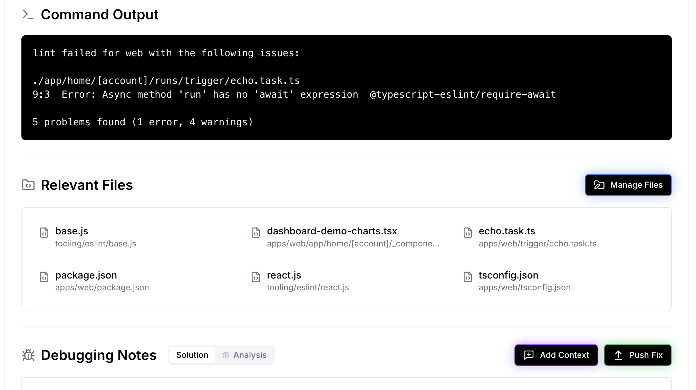The height and width of the screenshot is (390, 696).
Task: Click the path apps/web/tsconfig.json
Action: pos(524,287)
